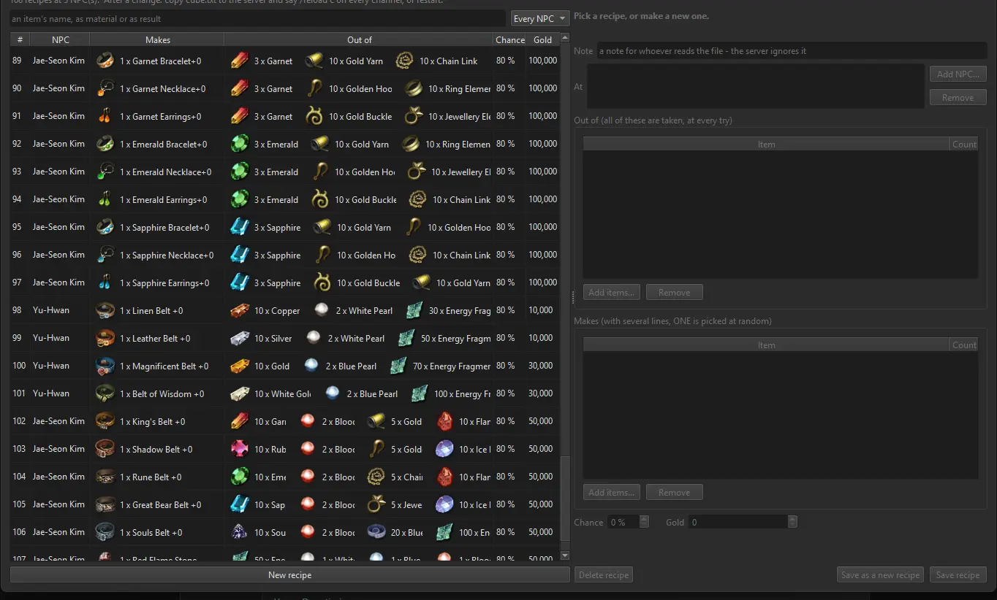Viewport: 997px width, 600px height.
Task: Click the White Pearl icon in row 99
Action: (x=313, y=338)
